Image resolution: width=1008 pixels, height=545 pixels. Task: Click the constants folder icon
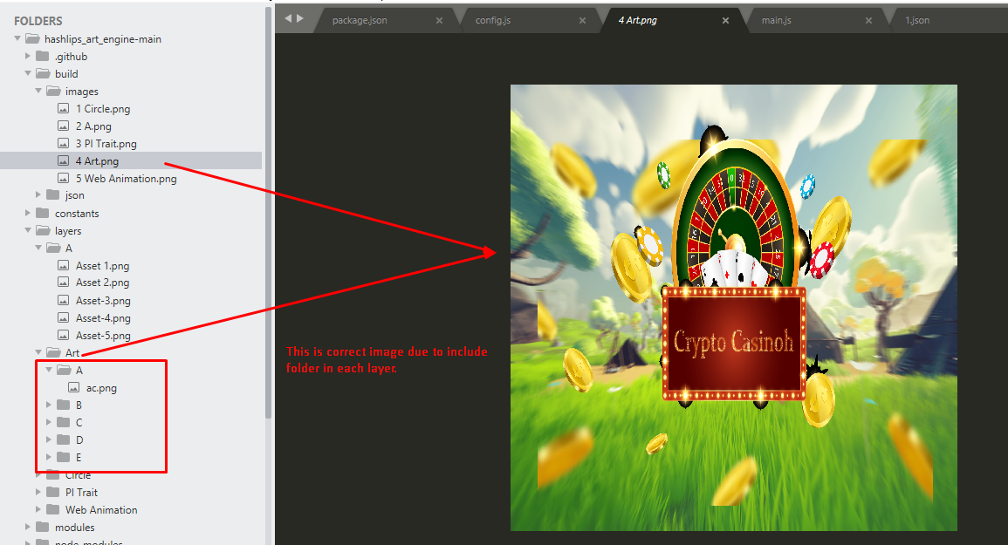[43, 213]
